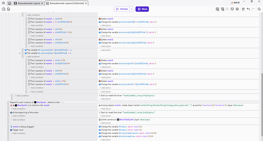Close the Безымянная сцена scene tab
Screen dimensions: 263x141
(42, 3)
